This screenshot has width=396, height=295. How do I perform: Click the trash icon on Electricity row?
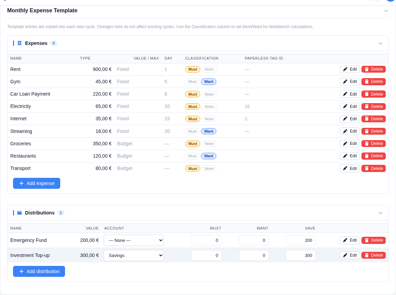[367, 107]
